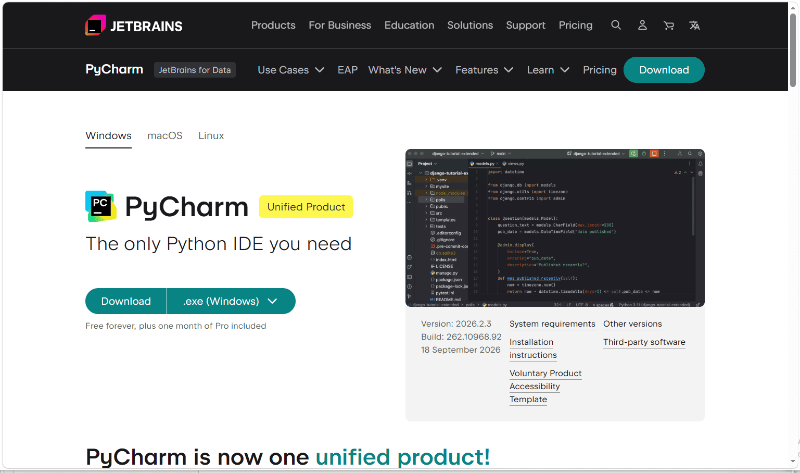
Task: Click the 'Build: 262.10968.92' text
Action: coord(461,337)
